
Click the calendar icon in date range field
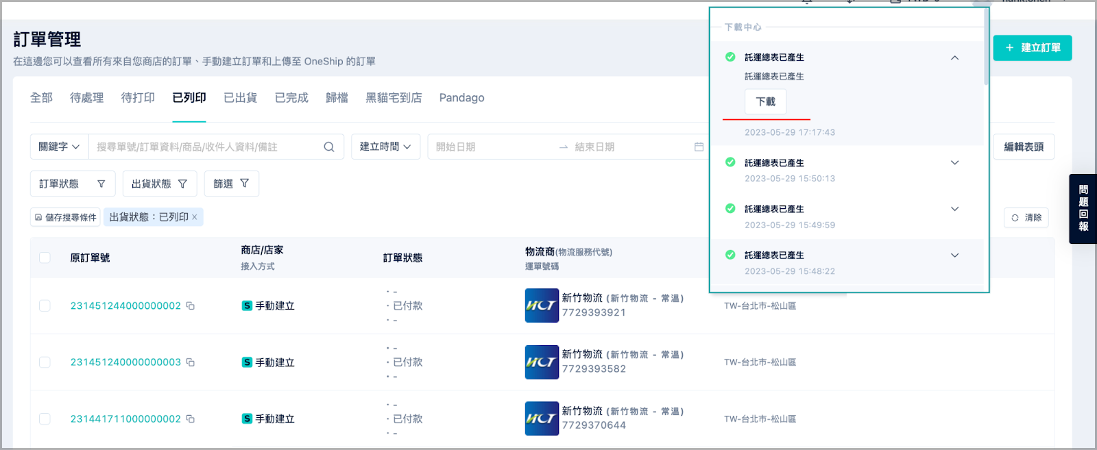[699, 147]
